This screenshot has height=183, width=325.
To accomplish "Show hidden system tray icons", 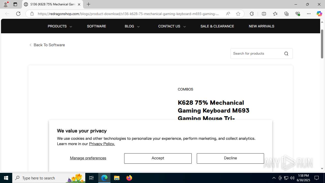I will [274, 178].
